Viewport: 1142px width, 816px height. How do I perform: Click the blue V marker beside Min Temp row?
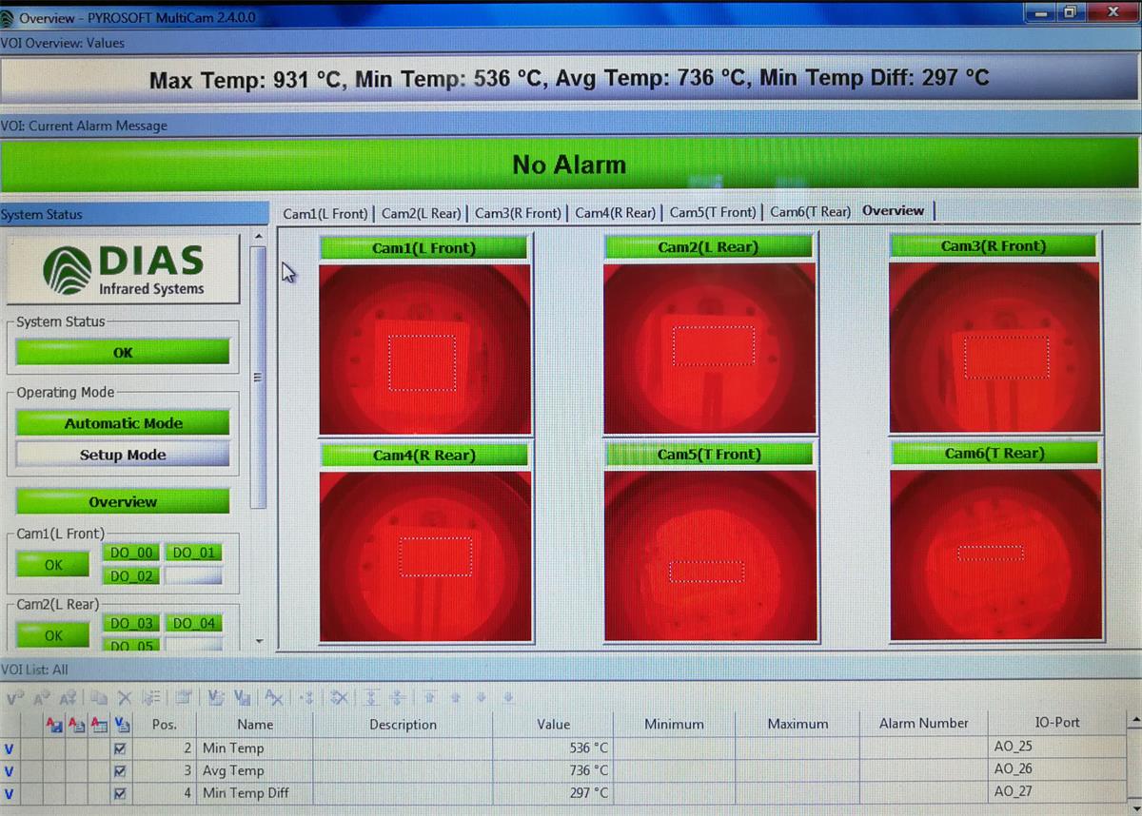(x=10, y=749)
